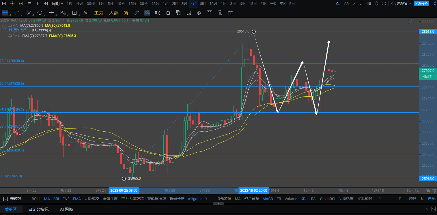Select the Elliott wave tool
Screen dimensions: 437x215
tap(63, 13)
